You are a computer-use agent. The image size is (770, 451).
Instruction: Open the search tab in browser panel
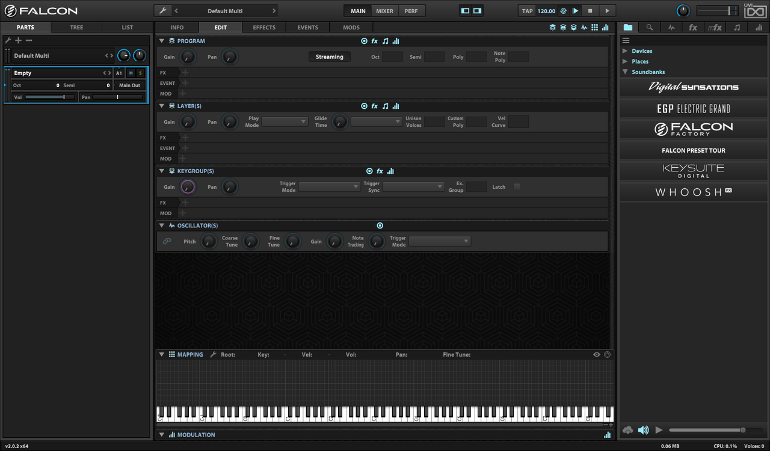[x=649, y=28]
